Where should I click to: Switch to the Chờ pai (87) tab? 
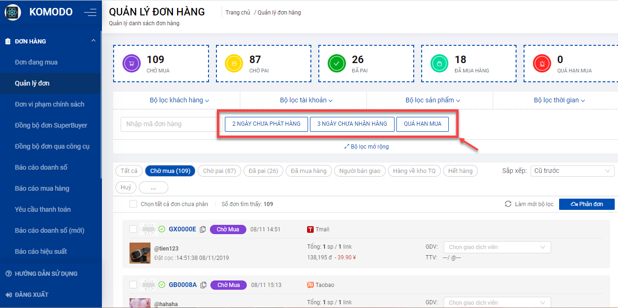coord(219,171)
